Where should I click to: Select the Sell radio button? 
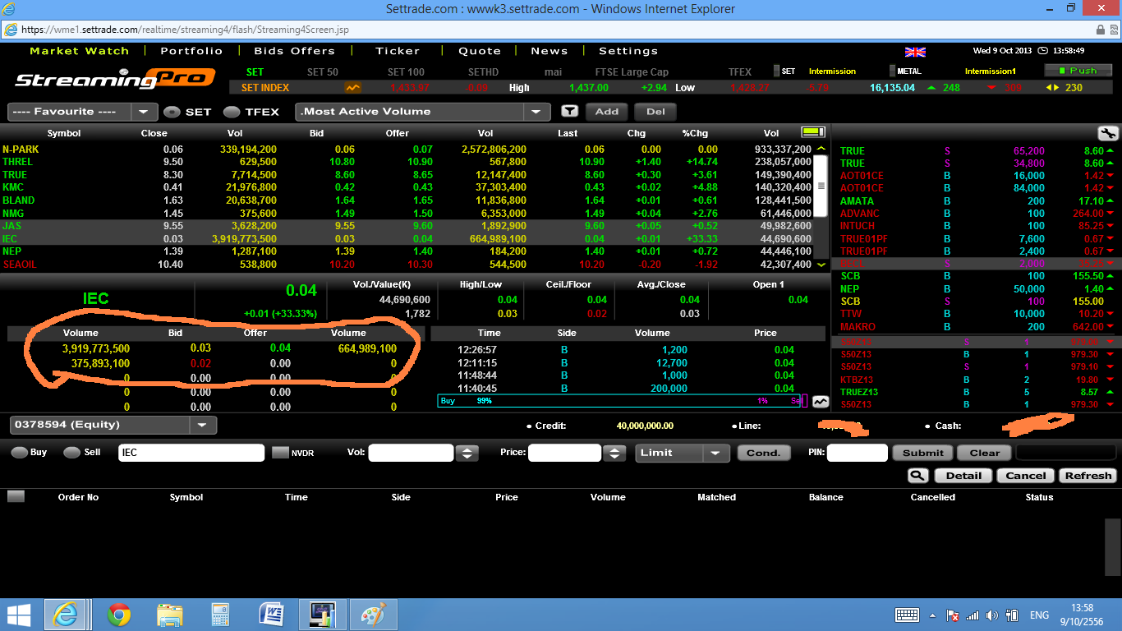click(x=71, y=453)
